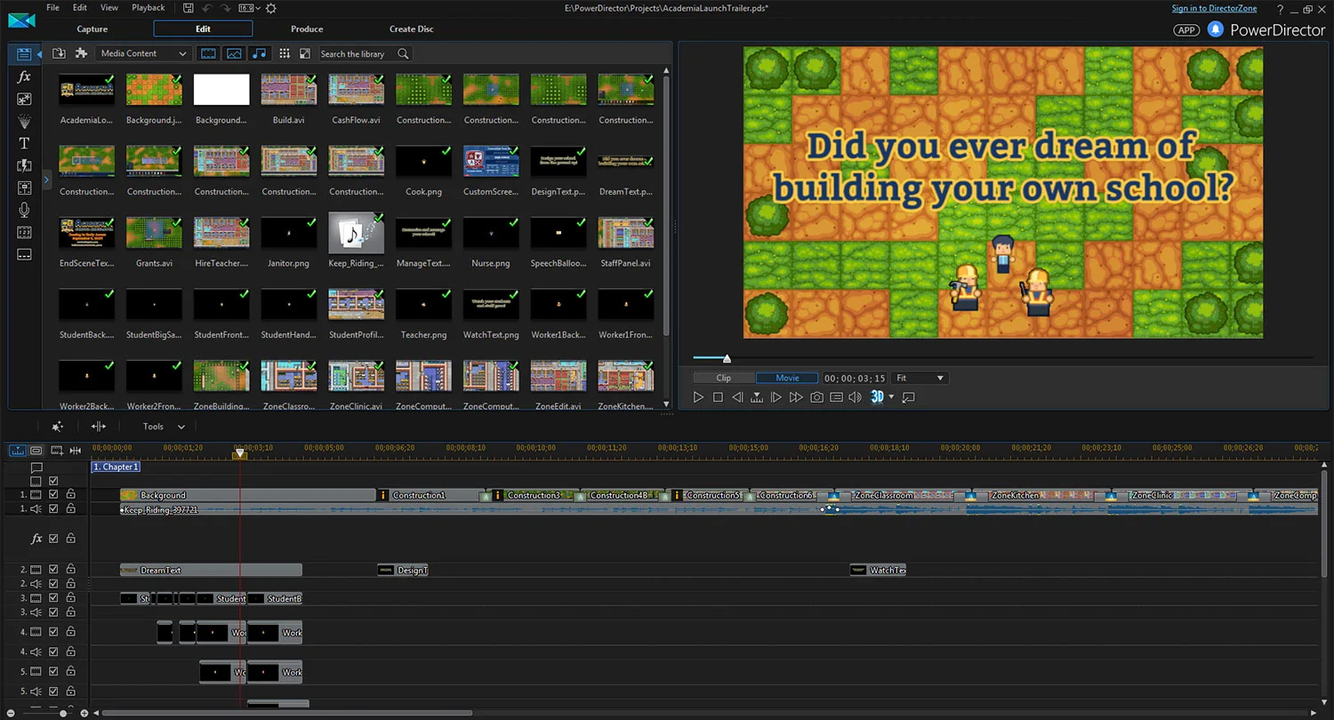Click the notification bell icon
The height and width of the screenshot is (720, 1334).
(x=1216, y=29)
